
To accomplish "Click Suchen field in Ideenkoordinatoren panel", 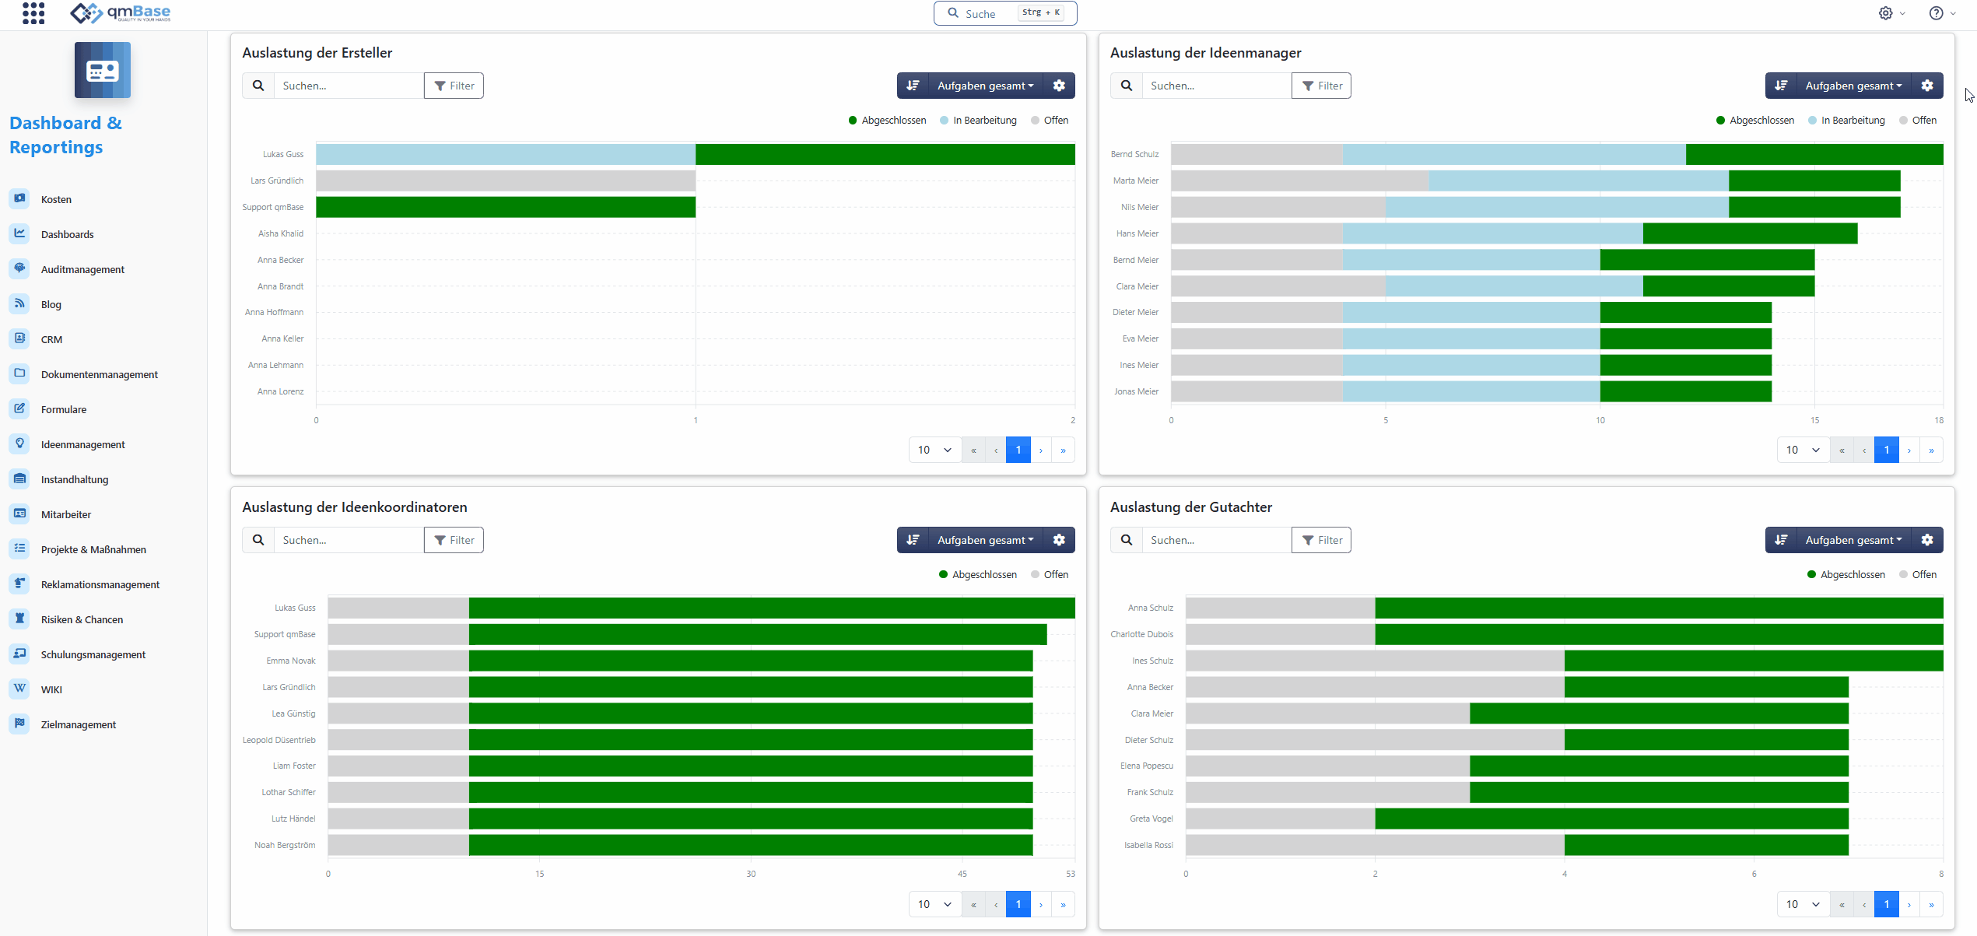I will pos(349,540).
